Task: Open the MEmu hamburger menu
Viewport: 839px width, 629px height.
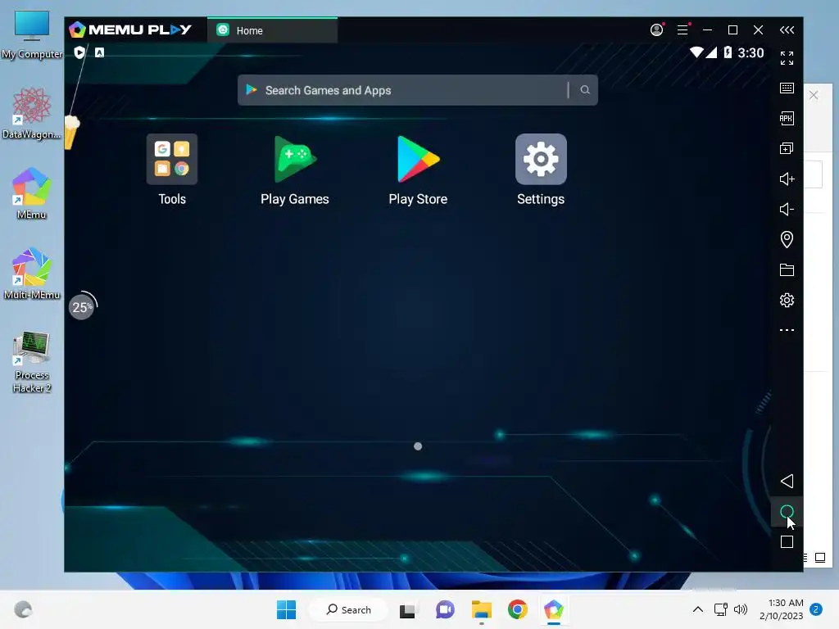Action: click(x=683, y=30)
